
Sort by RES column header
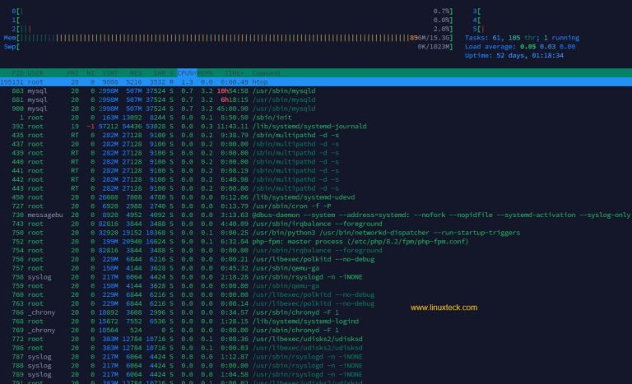[x=136, y=73]
